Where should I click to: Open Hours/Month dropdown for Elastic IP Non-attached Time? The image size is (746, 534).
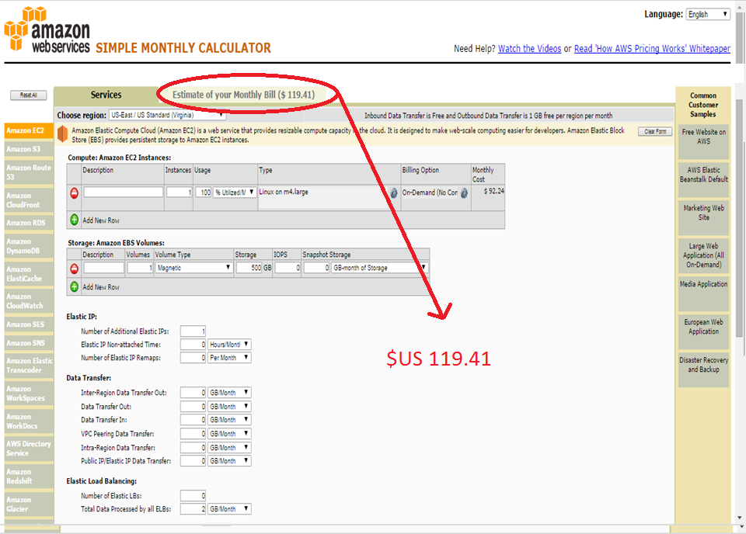229,345
